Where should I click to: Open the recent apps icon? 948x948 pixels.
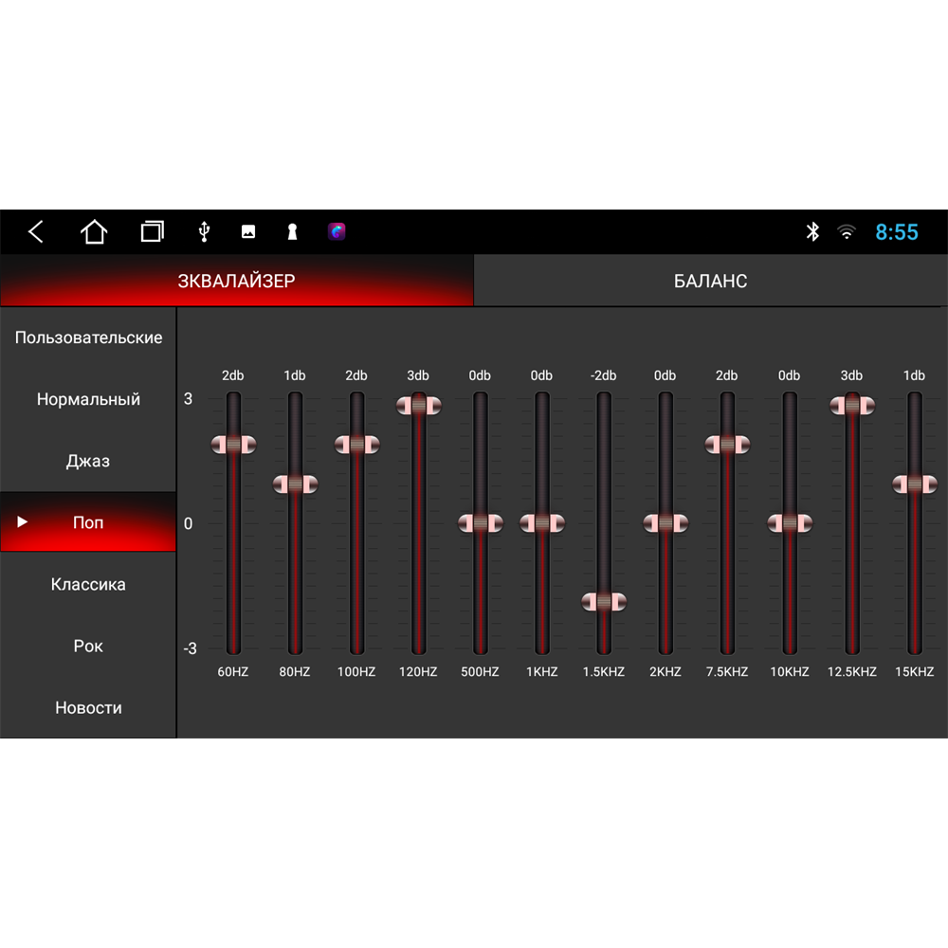point(152,231)
